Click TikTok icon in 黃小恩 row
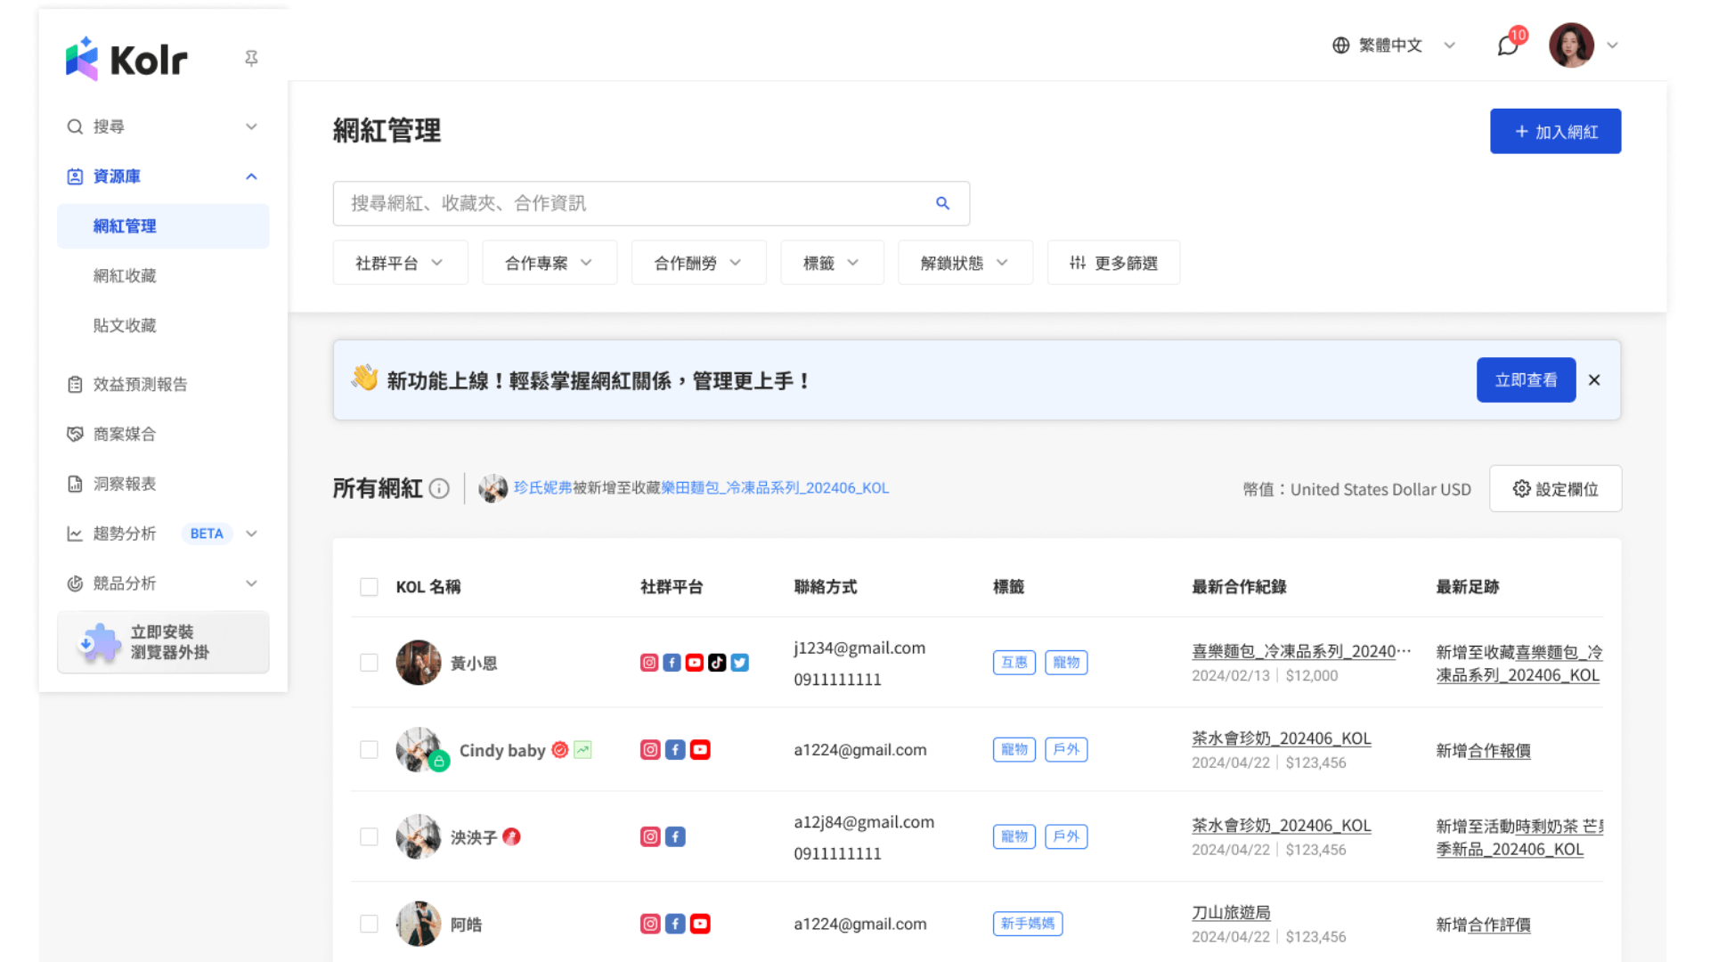This screenshot has width=1710, height=962. click(x=717, y=663)
